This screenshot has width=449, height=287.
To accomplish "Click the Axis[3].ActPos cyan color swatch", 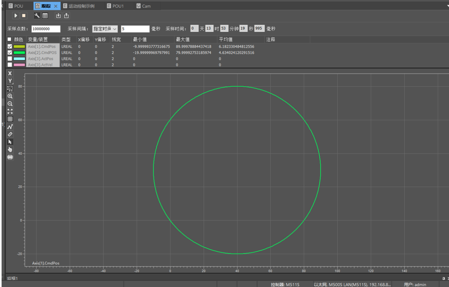I will tap(19, 59).
